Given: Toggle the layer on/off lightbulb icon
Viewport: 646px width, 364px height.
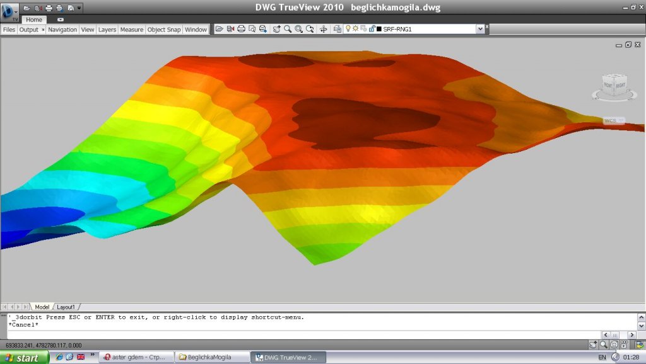Looking at the screenshot, I should coord(348,29).
